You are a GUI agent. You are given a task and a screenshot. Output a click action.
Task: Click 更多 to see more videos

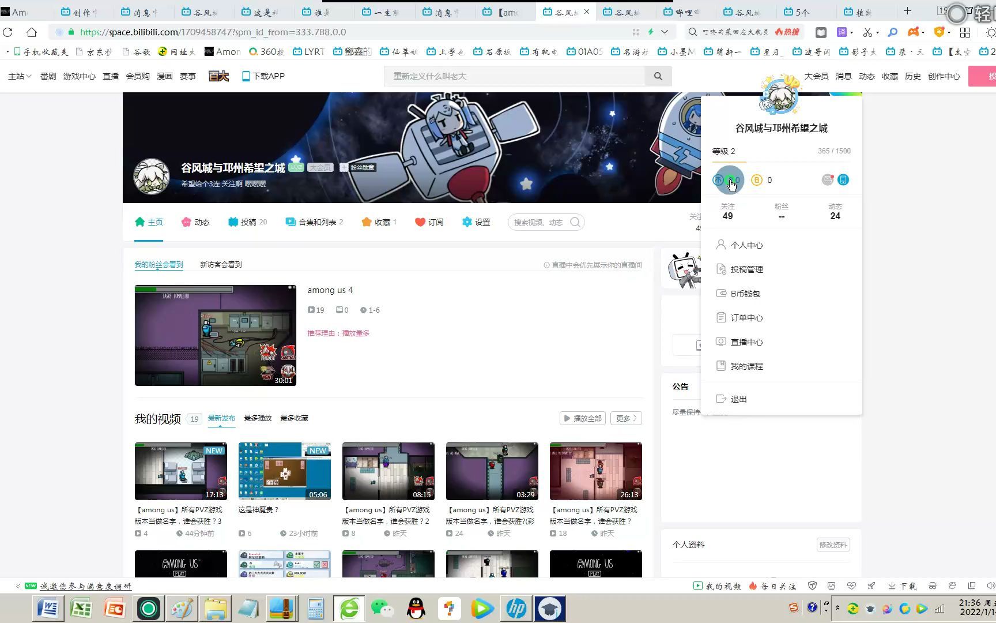click(627, 418)
